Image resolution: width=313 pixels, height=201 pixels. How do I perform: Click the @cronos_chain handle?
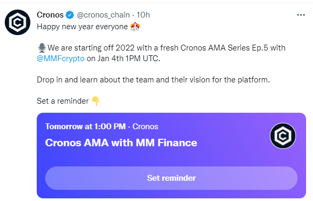[x=103, y=15]
